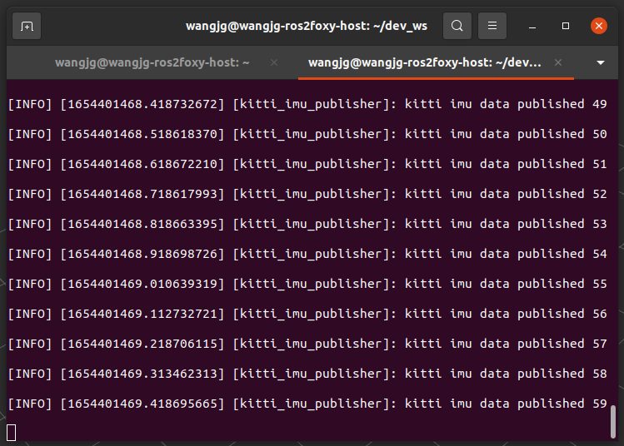Screen dimensions: 624x446
Task: Click the log line published 51
Action: [307, 164]
